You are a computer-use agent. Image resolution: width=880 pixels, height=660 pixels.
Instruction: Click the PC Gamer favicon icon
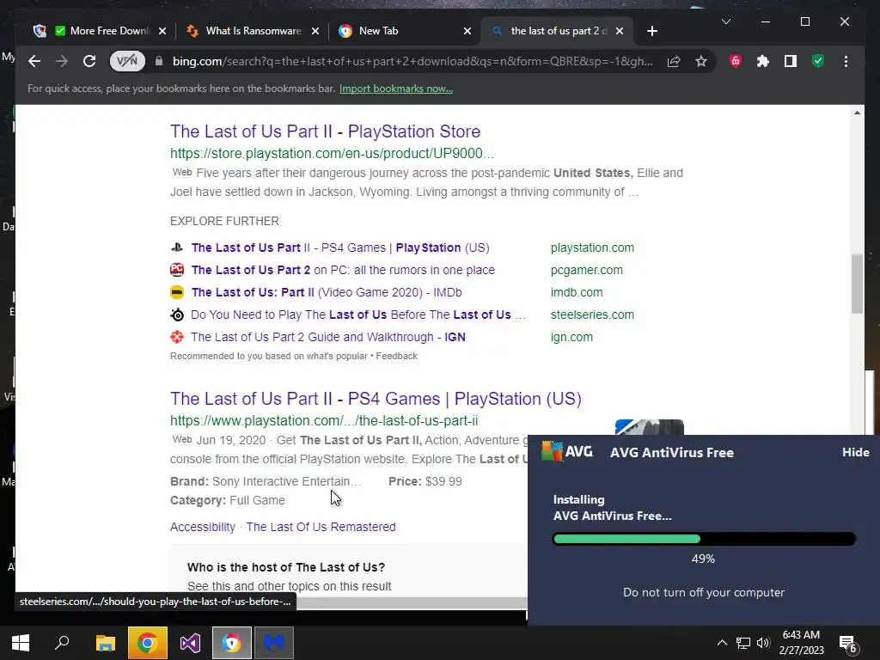(177, 269)
